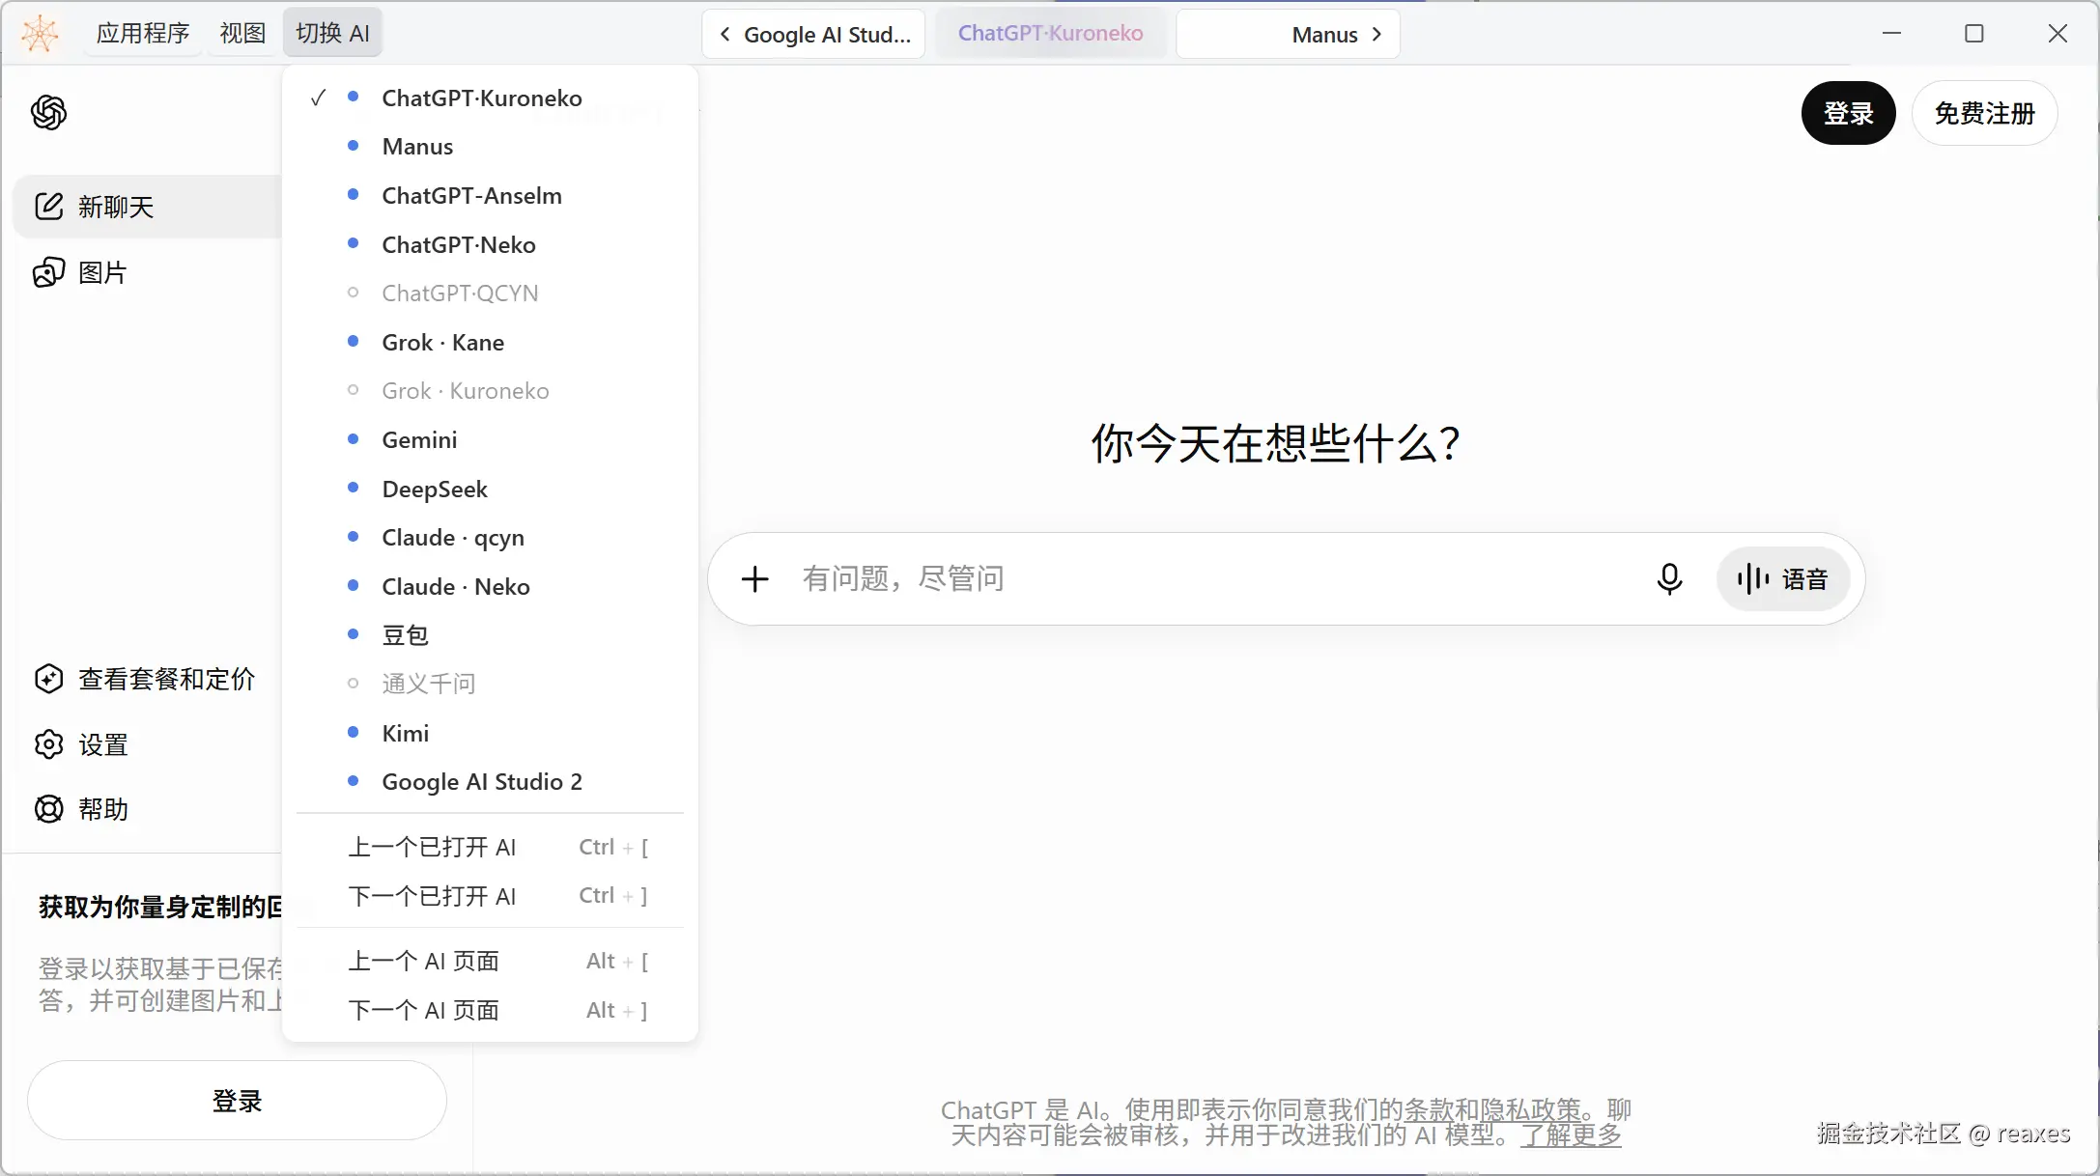Click 免费注册 sign up button

pyautogui.click(x=1984, y=113)
